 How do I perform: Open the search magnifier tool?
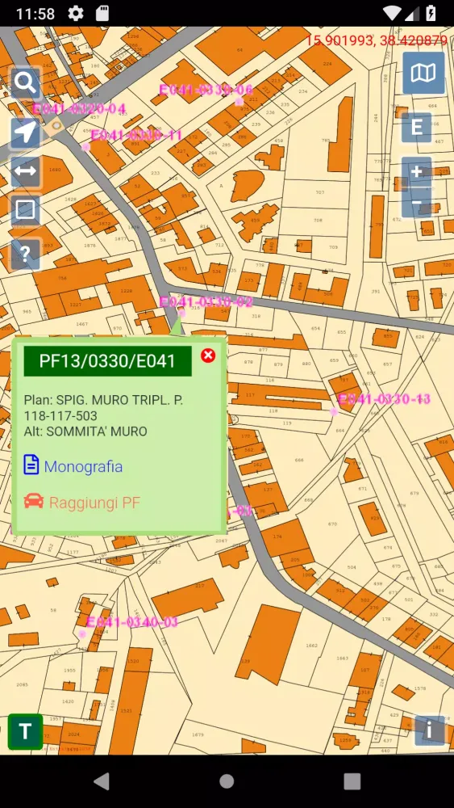click(26, 82)
